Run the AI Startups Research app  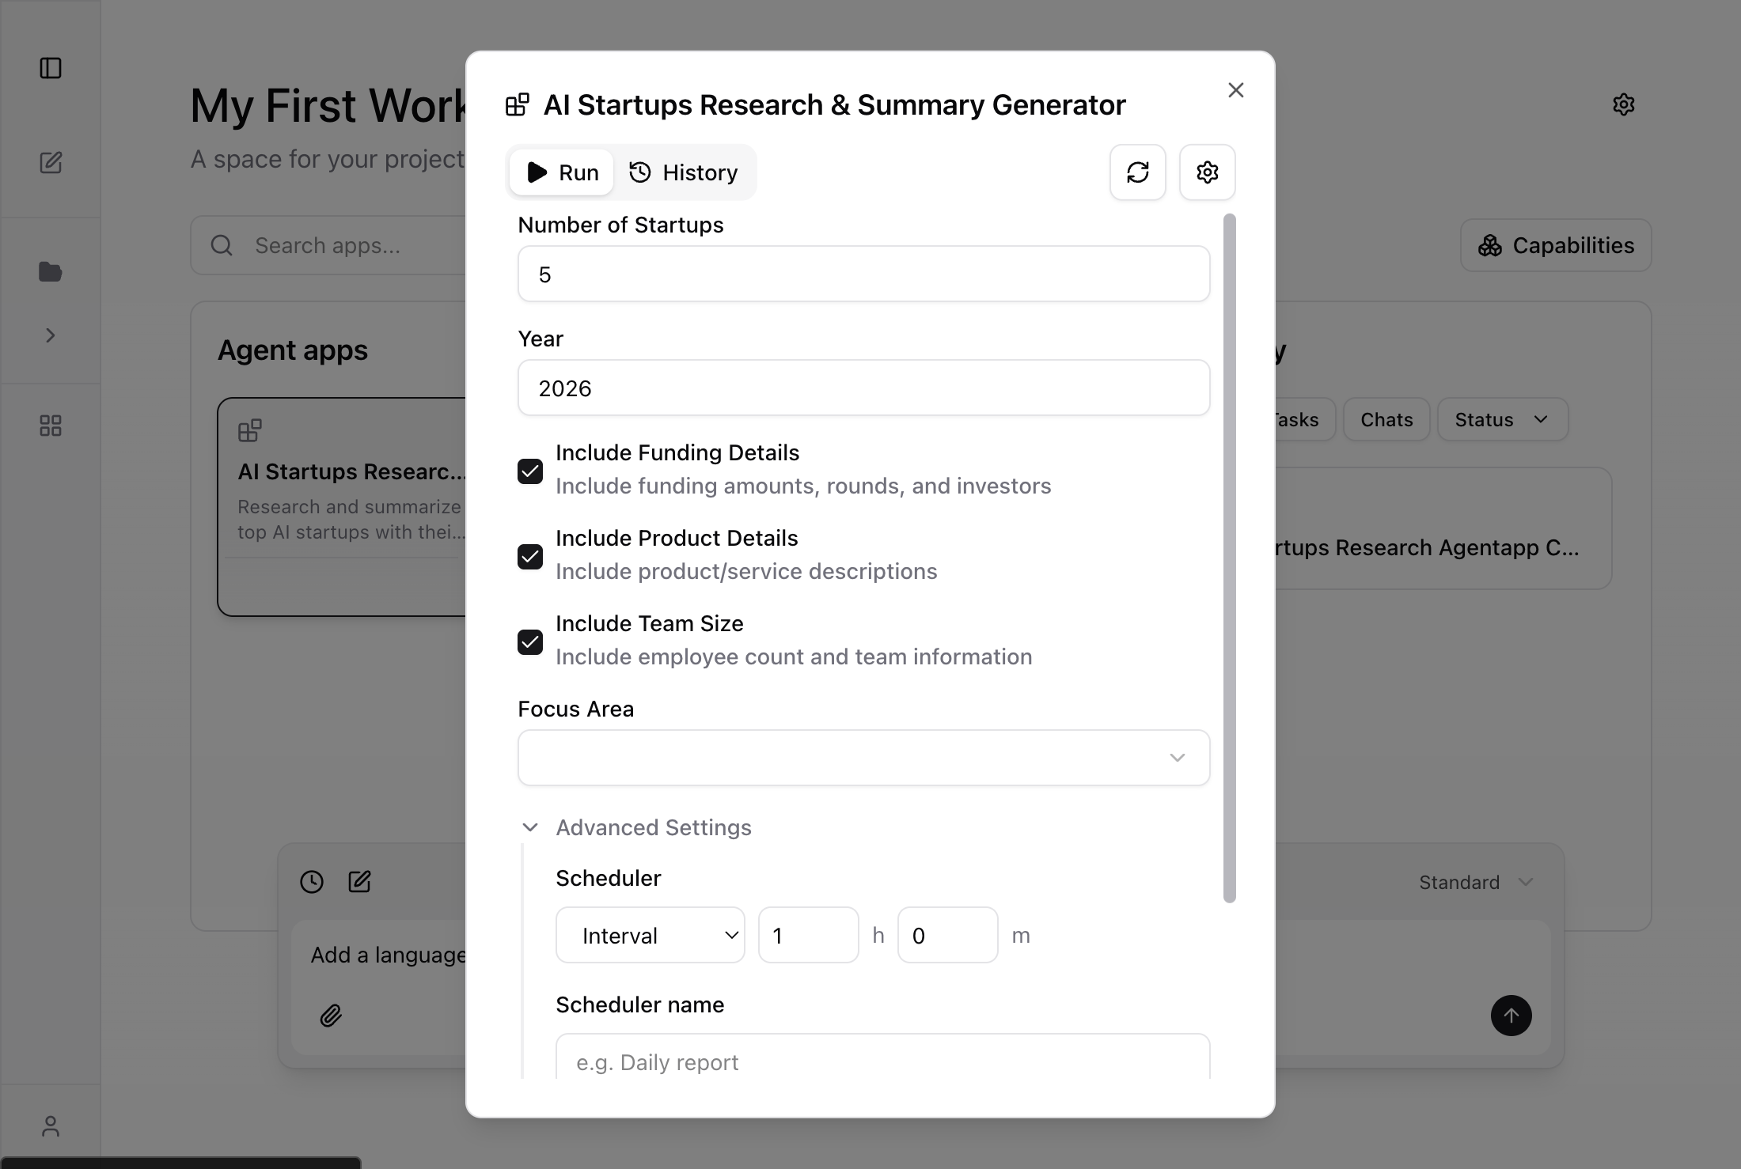560,172
